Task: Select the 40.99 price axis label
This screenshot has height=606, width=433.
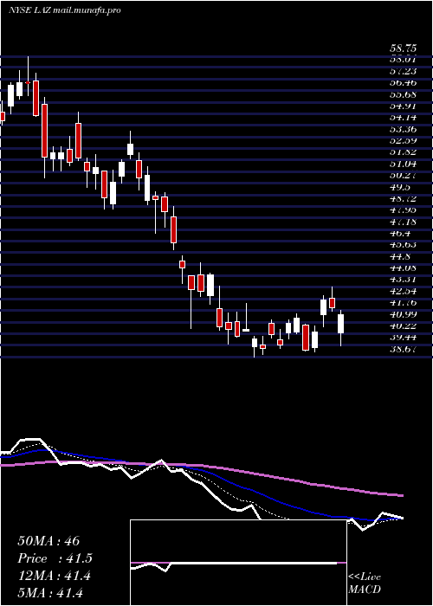Action: (x=403, y=314)
